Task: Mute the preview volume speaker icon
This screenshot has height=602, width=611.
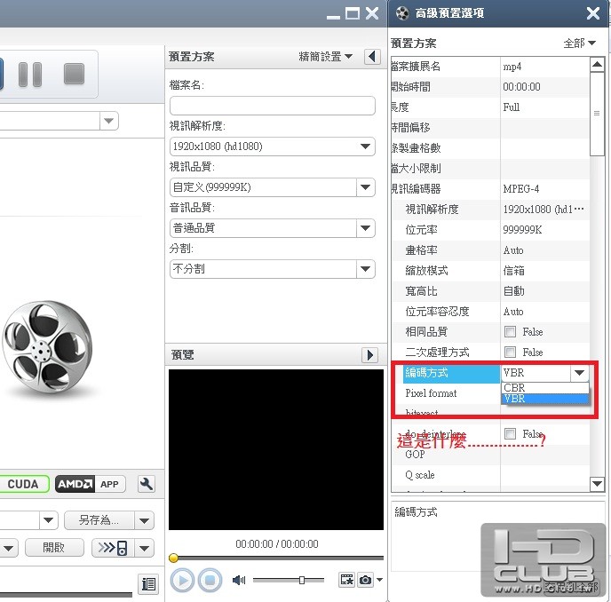Action: click(x=239, y=581)
